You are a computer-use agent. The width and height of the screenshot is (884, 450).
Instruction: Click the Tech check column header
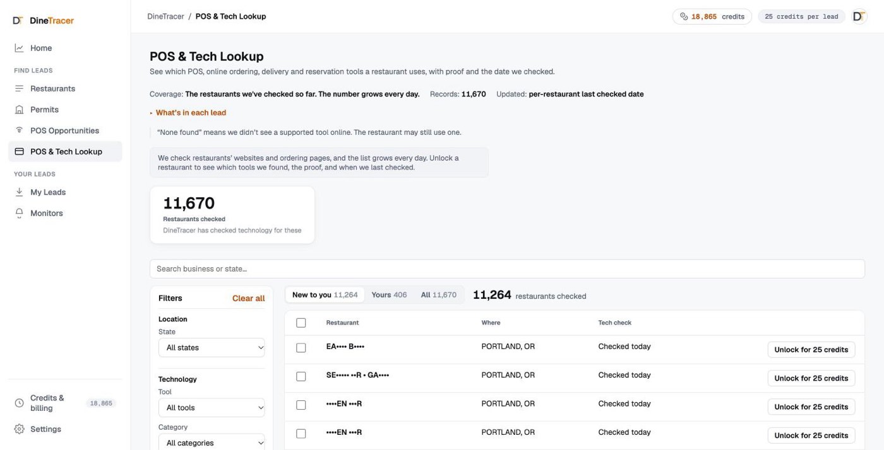[x=615, y=323]
